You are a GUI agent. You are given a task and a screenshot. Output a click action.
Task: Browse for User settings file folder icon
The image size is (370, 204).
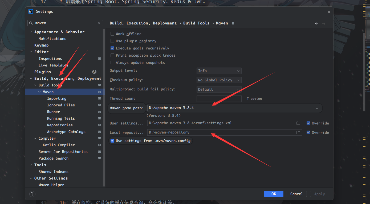[298, 123]
